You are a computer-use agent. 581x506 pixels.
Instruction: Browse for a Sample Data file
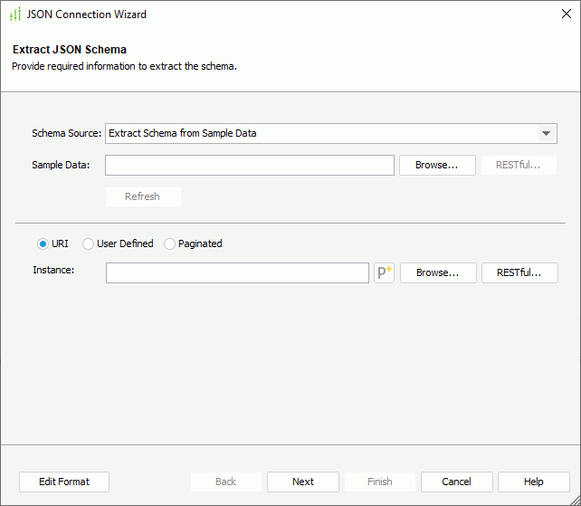click(x=438, y=165)
